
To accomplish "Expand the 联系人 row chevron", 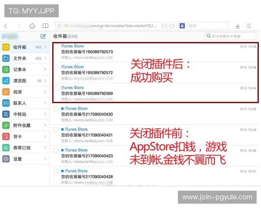I will point(45,103).
